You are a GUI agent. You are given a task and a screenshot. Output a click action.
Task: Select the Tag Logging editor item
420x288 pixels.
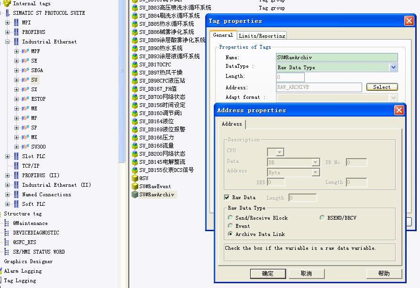(20, 280)
